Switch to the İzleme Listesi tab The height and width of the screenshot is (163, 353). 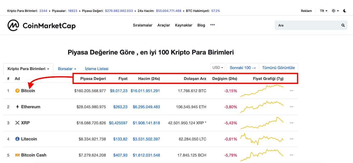[x=97, y=69]
